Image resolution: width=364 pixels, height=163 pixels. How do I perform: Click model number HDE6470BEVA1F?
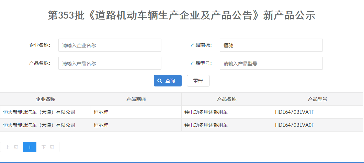click(295, 112)
